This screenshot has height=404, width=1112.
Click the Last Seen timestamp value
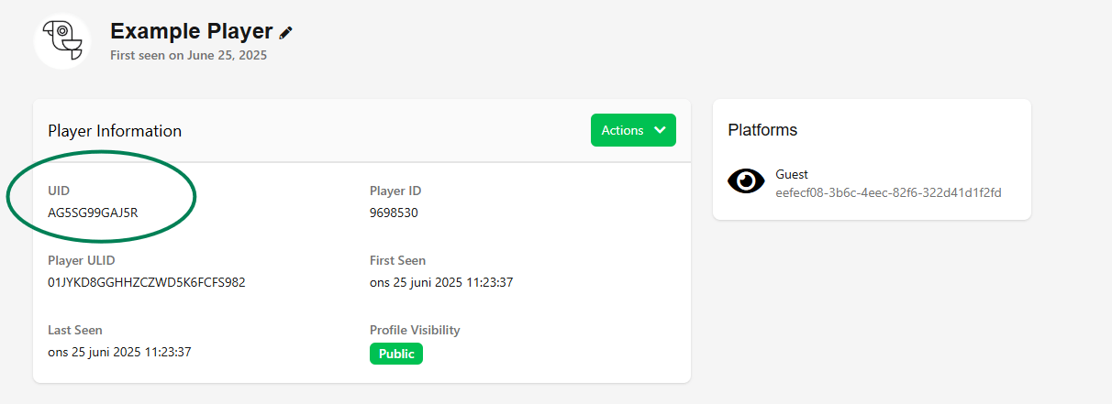(x=119, y=352)
